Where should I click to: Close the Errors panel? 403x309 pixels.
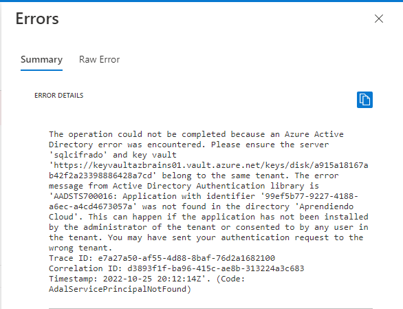pos(379,19)
